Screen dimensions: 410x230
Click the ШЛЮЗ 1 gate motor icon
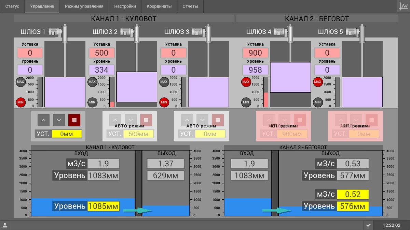coord(54,32)
